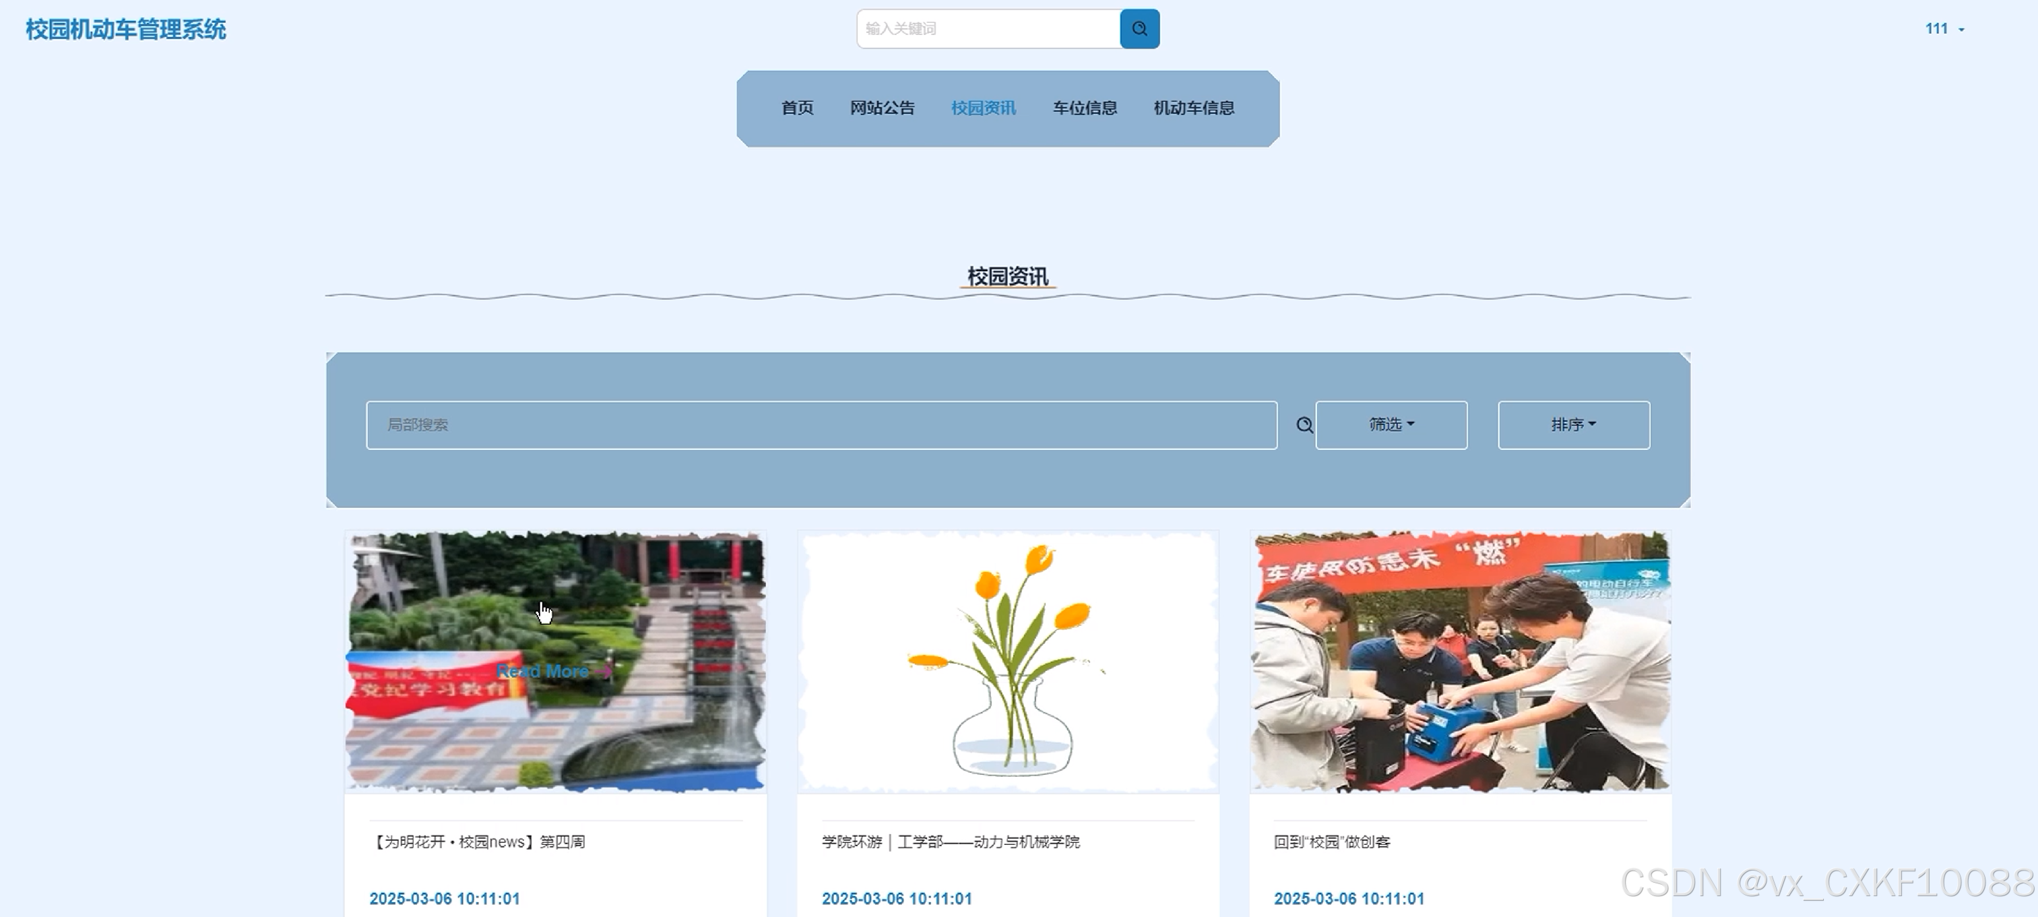Focus the 局部搜索 search input
This screenshot has height=917, width=2038.
point(821,426)
